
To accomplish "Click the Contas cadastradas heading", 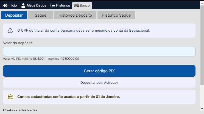I will pyautogui.click(x=20, y=110).
